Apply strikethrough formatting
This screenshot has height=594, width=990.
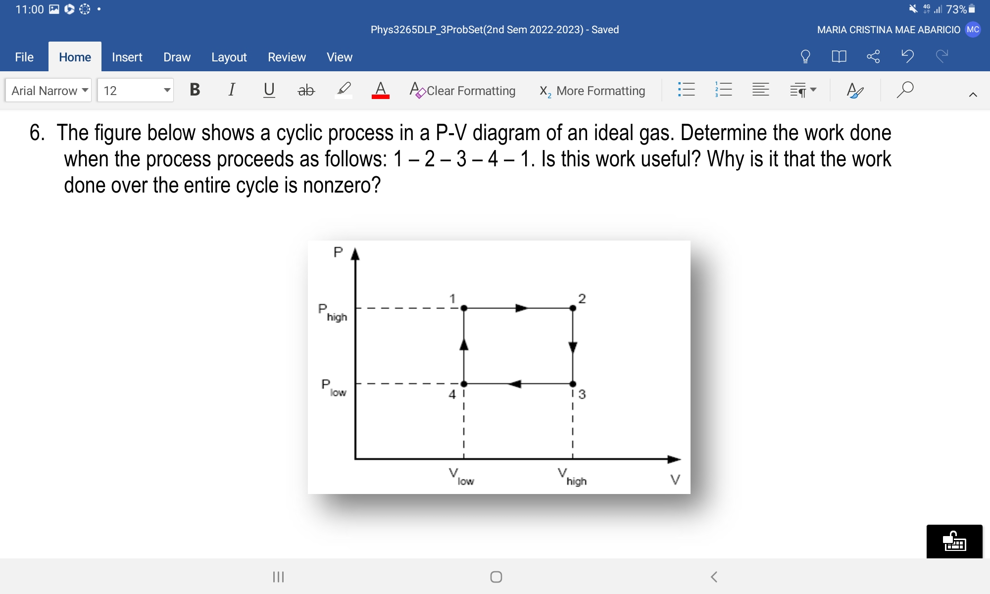coord(306,90)
